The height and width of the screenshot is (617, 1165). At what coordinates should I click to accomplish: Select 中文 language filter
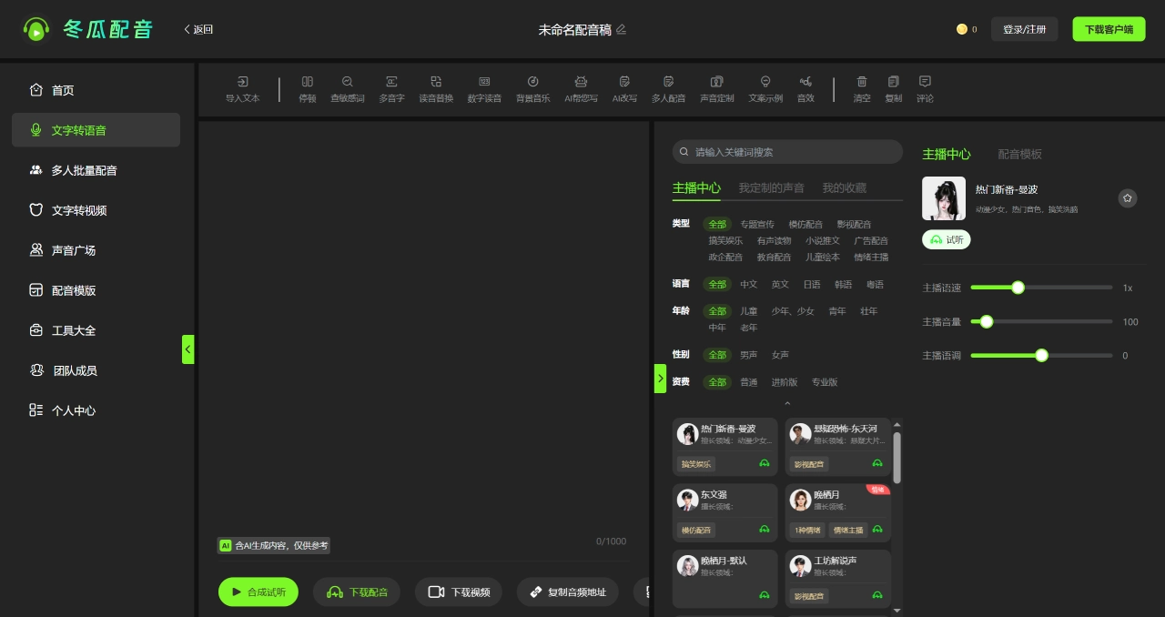tap(748, 285)
